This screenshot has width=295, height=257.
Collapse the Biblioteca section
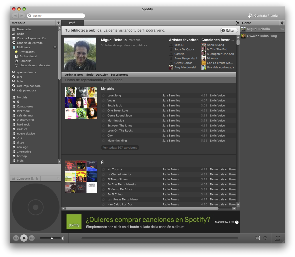[x=55, y=47]
